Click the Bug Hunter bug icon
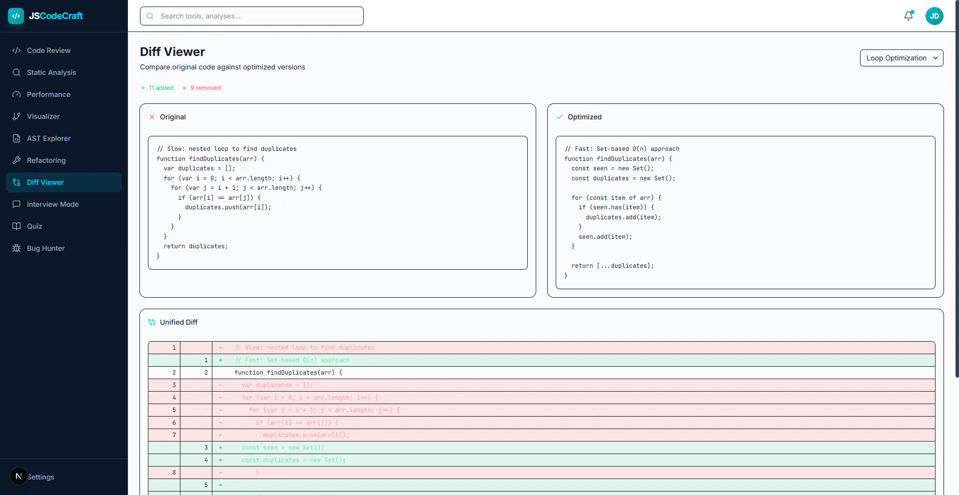The image size is (959, 495). pos(16,248)
